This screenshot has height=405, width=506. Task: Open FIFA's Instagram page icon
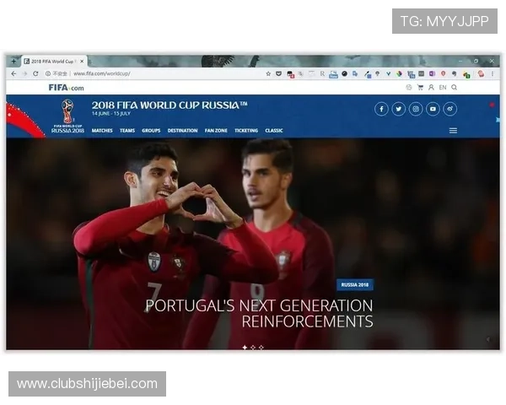tap(416, 109)
